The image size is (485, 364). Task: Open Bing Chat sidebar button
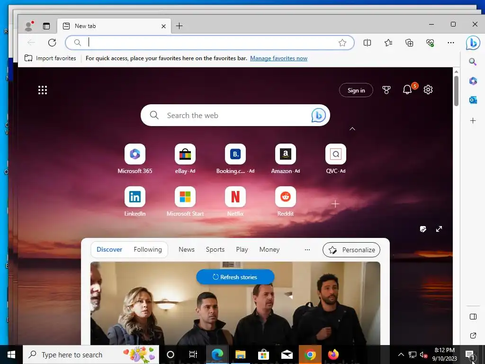(x=473, y=43)
